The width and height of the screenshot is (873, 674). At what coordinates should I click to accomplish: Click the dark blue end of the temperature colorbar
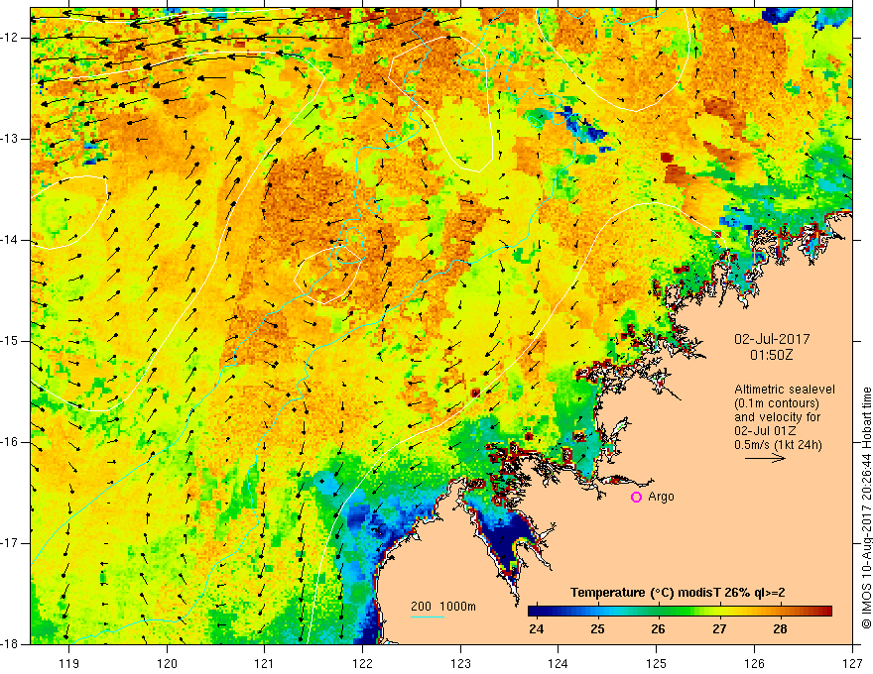click(536, 610)
